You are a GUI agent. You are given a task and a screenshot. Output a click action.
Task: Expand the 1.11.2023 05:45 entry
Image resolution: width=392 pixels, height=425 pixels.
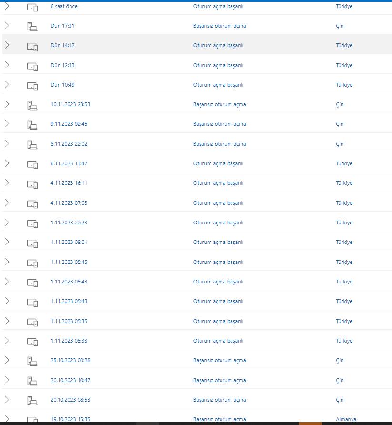pos(7,262)
